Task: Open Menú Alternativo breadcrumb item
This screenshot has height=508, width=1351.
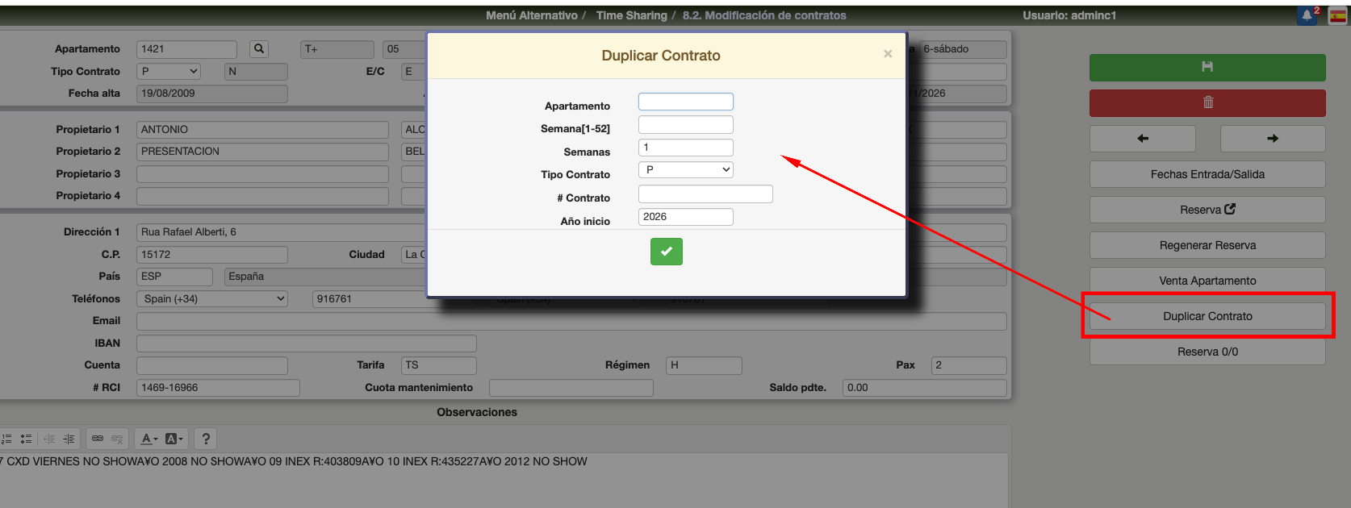Action: click(x=531, y=15)
